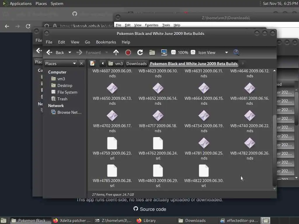Open the System menu in the top panel
The image size is (299, 224).
(x=57, y=3)
